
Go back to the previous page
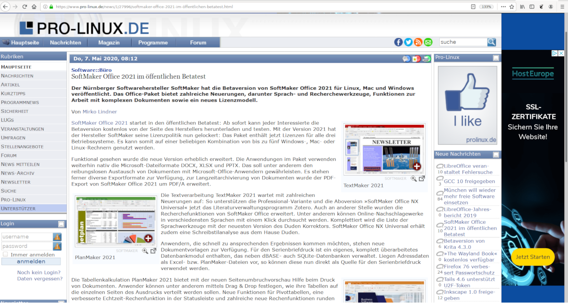tap(5, 7)
